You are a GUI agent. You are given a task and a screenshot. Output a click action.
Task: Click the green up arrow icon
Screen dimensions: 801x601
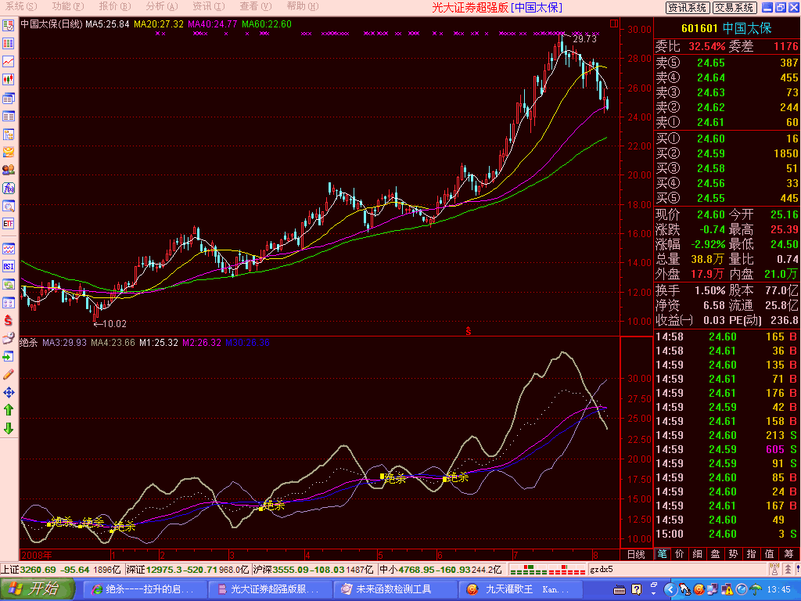[8, 410]
